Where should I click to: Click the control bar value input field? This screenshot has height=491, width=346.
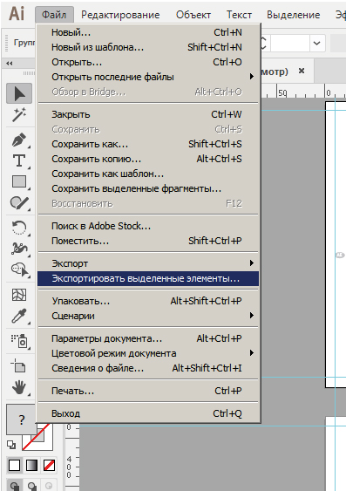(289, 43)
